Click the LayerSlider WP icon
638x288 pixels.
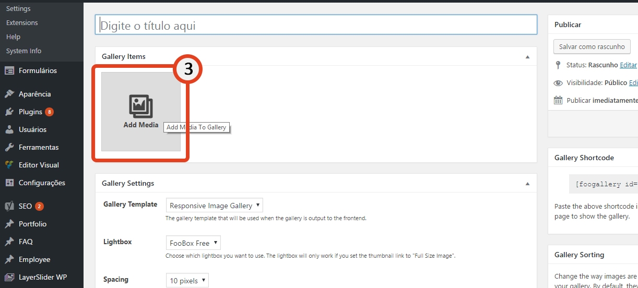pos(9,277)
